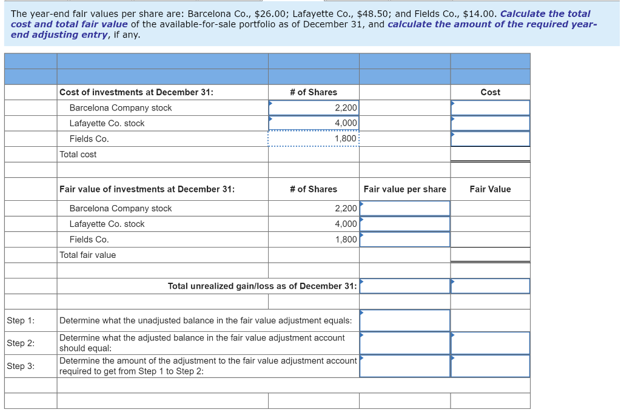This screenshot has height=415, width=621.
Task: Click the 'Fair Value' column header
Action: [x=490, y=189]
